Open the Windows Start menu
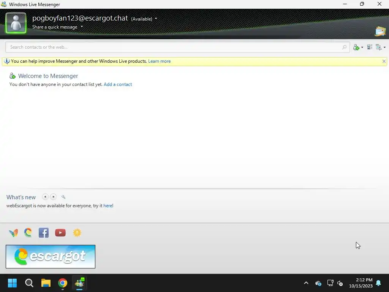389x292 pixels. click(12, 283)
